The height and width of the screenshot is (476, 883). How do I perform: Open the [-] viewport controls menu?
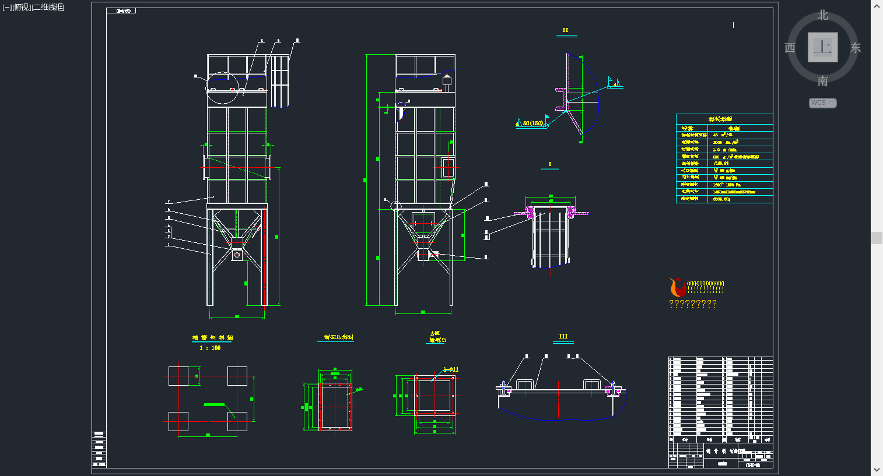(6, 7)
